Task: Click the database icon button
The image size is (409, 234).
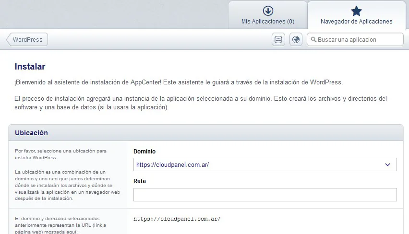Action: point(278,39)
